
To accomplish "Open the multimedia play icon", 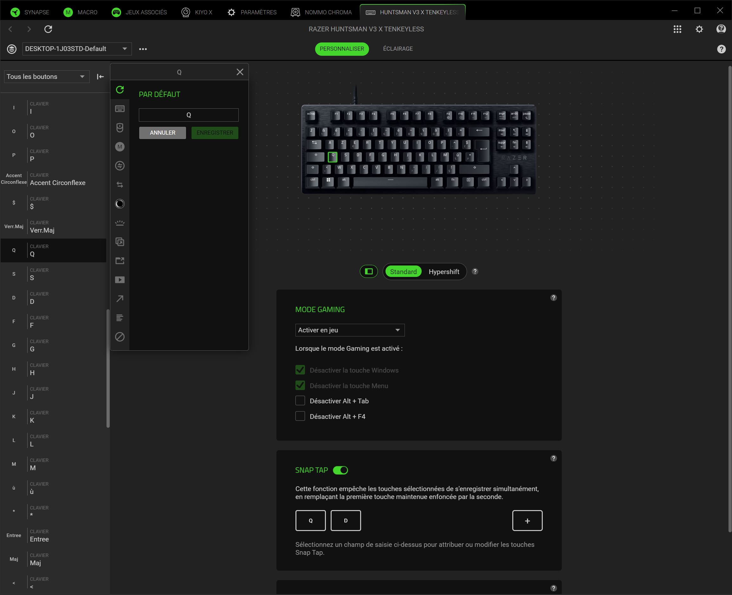I will tap(120, 280).
